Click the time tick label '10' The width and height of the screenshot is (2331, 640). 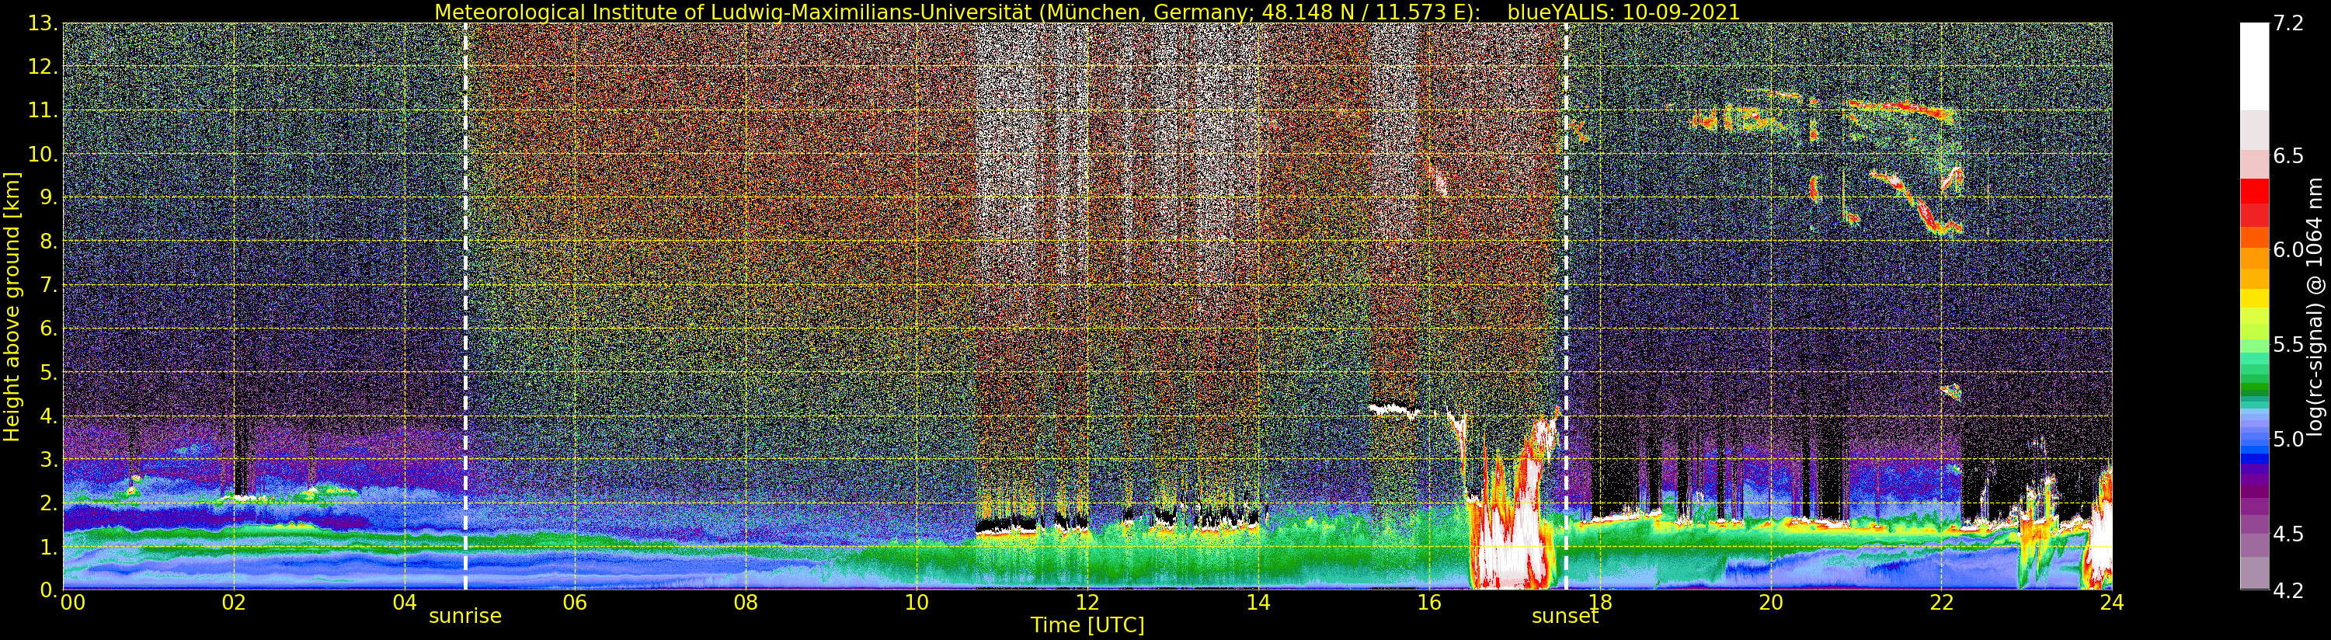[917, 602]
